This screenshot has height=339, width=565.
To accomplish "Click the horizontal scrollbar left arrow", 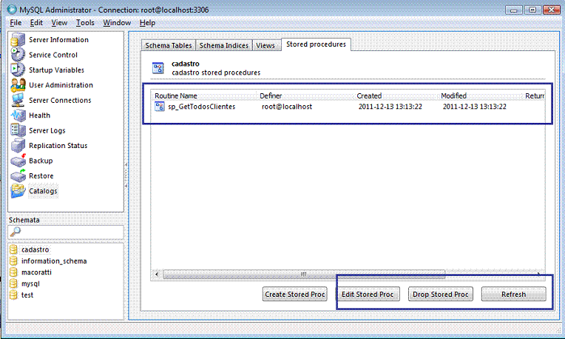I will pos(157,274).
